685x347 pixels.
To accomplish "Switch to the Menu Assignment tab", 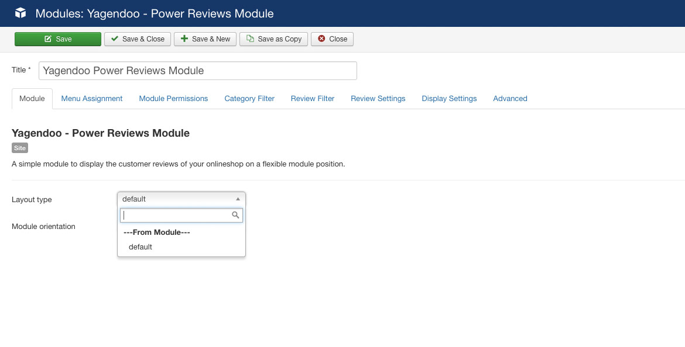I will (x=92, y=99).
